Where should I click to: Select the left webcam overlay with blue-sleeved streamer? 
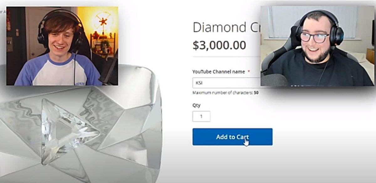(62, 46)
